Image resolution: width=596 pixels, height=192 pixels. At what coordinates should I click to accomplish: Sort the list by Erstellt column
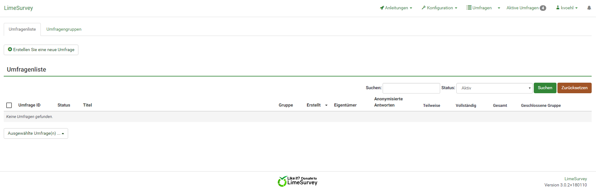coord(314,105)
